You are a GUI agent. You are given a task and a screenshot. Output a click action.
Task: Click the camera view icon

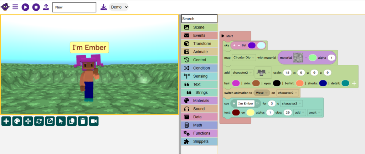pyautogui.click(x=94, y=121)
